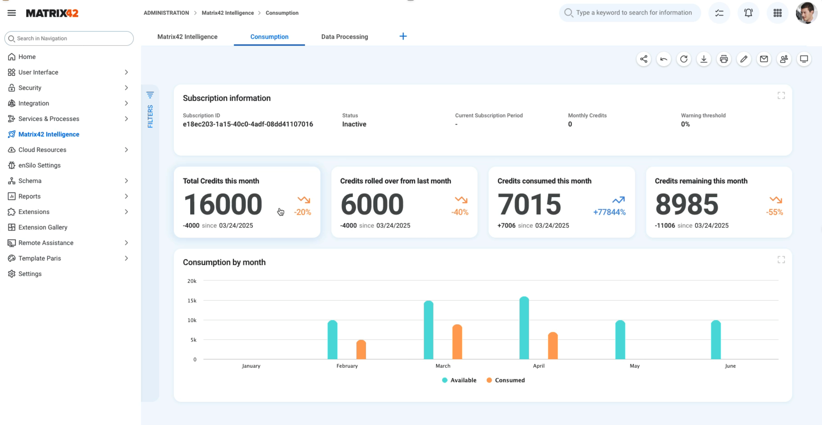Click Consumption breadcrumb item
The height and width of the screenshot is (425, 822).
[x=282, y=13]
